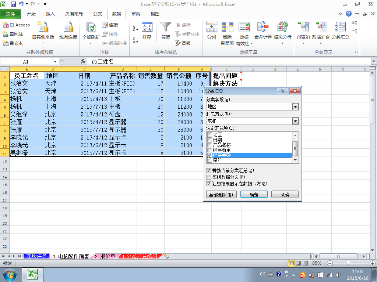This screenshot has height=282, width=377.
Task: Click Ungroup (取消组合) icon
Action: 321,26
